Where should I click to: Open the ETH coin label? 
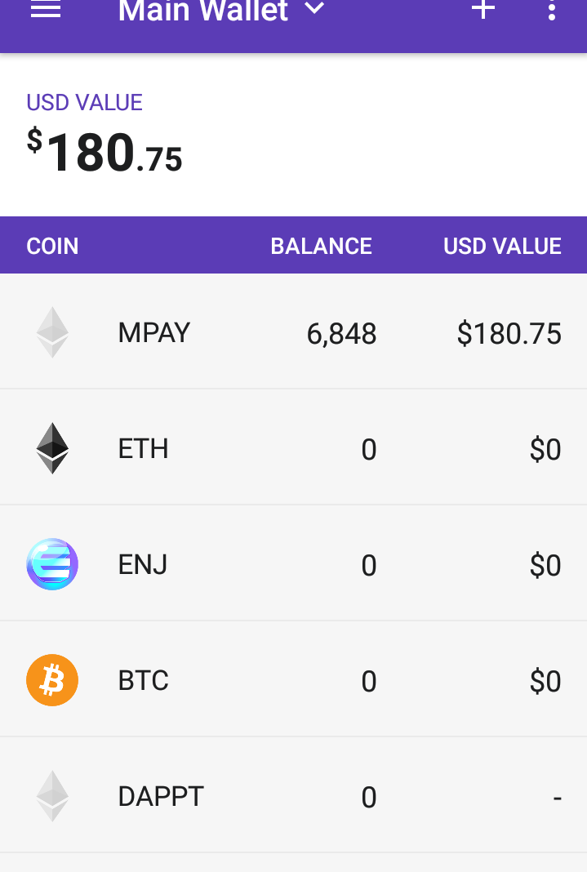[x=144, y=449]
